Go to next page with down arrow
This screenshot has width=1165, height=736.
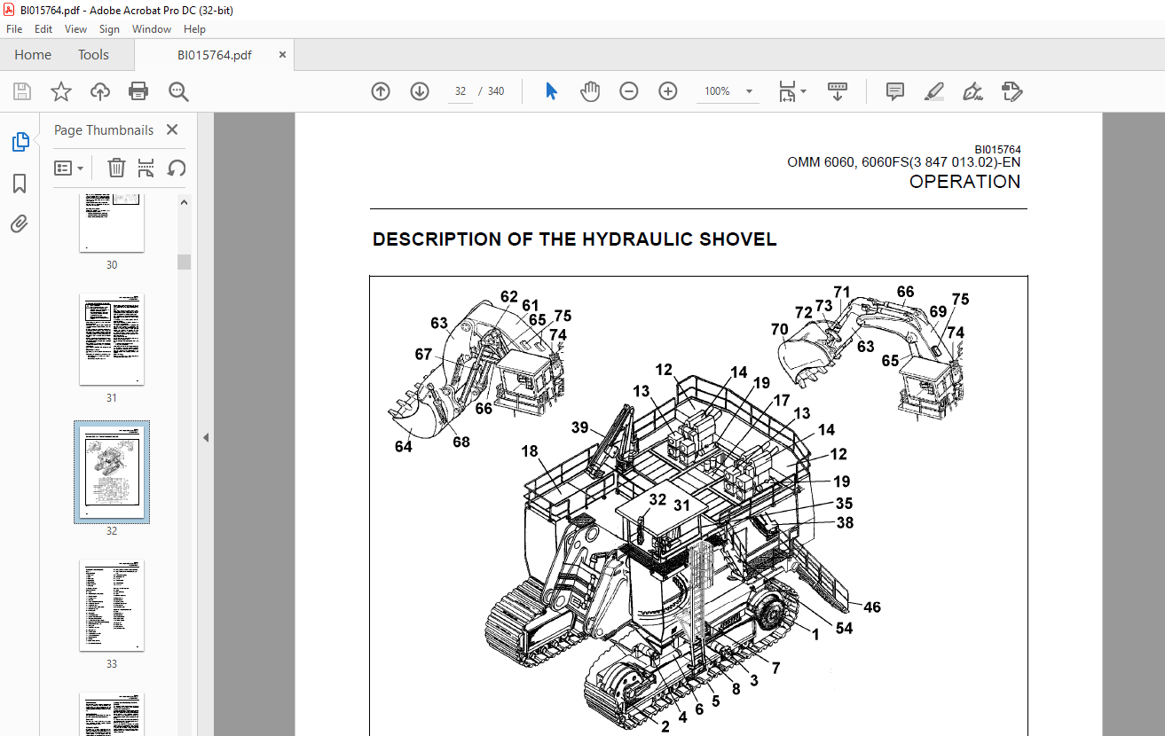pos(420,91)
